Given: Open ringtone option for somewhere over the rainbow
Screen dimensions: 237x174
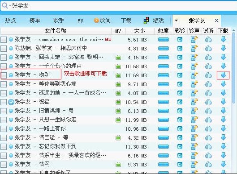Looking at the screenshot, I should pos(194,39).
